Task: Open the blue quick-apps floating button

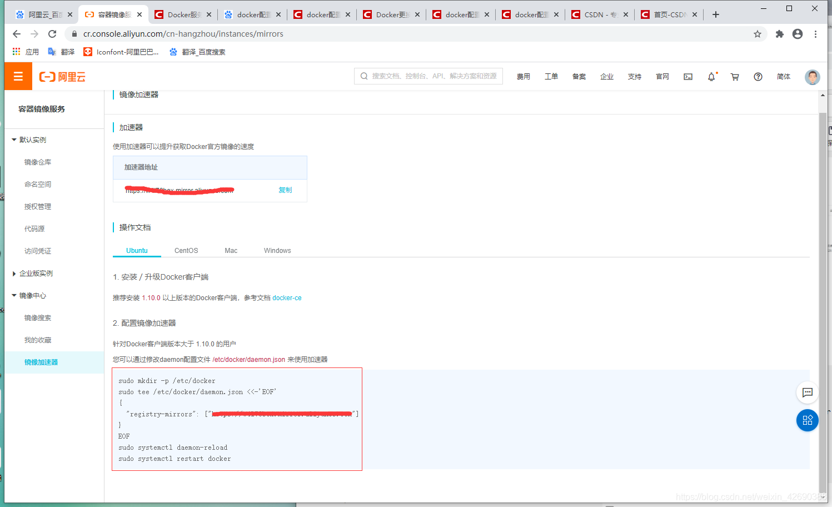Action: (x=808, y=420)
